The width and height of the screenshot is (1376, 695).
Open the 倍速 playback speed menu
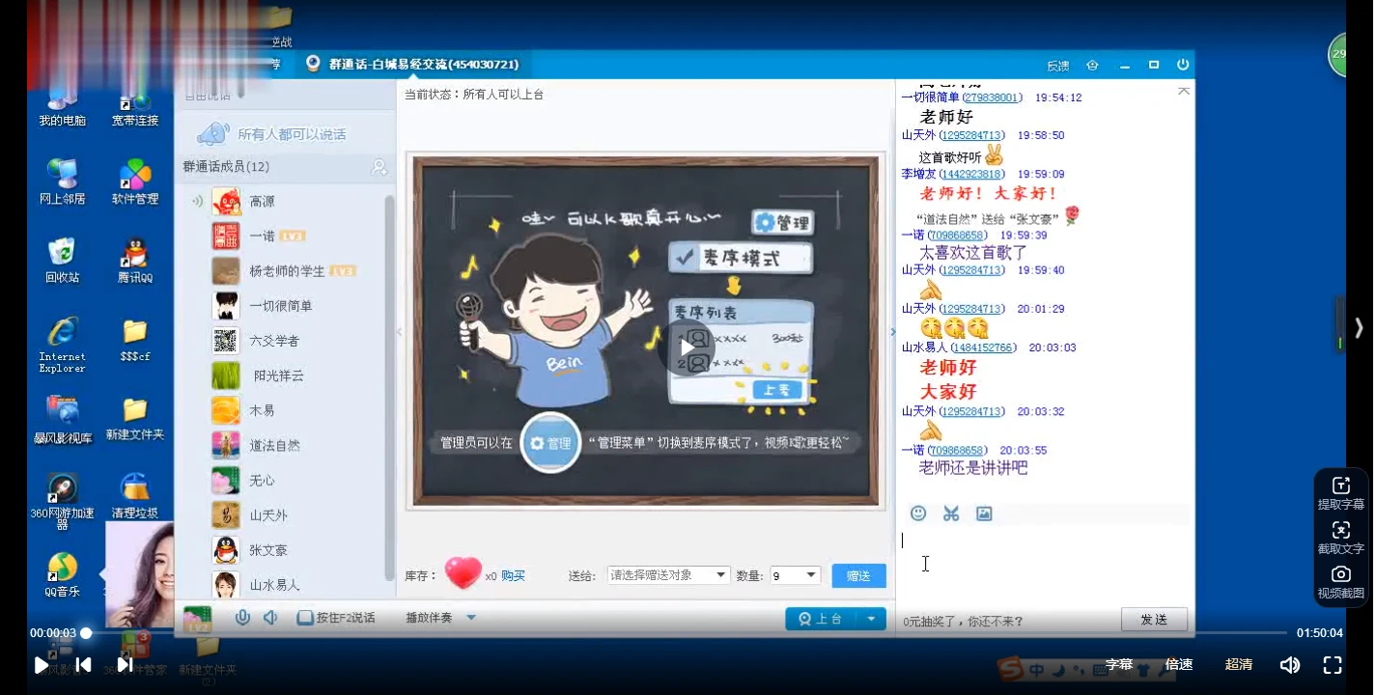click(1178, 665)
